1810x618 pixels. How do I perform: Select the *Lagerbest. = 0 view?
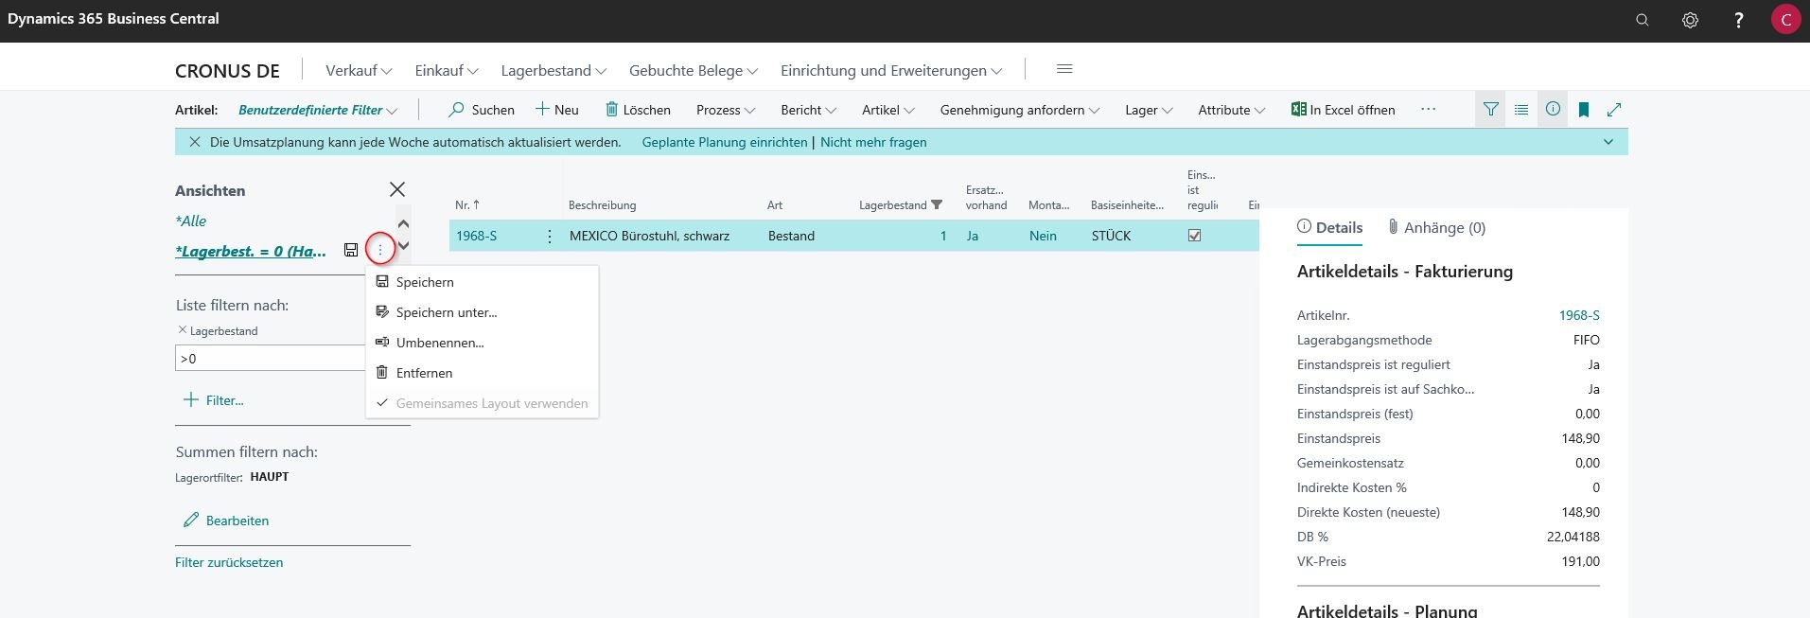[x=251, y=251]
